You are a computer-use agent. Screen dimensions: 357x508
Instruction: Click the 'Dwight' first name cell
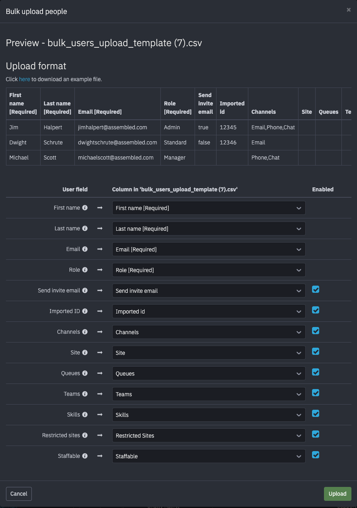[23, 142]
